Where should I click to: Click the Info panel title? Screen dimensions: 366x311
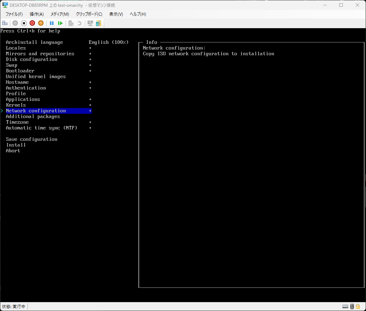coord(152,42)
